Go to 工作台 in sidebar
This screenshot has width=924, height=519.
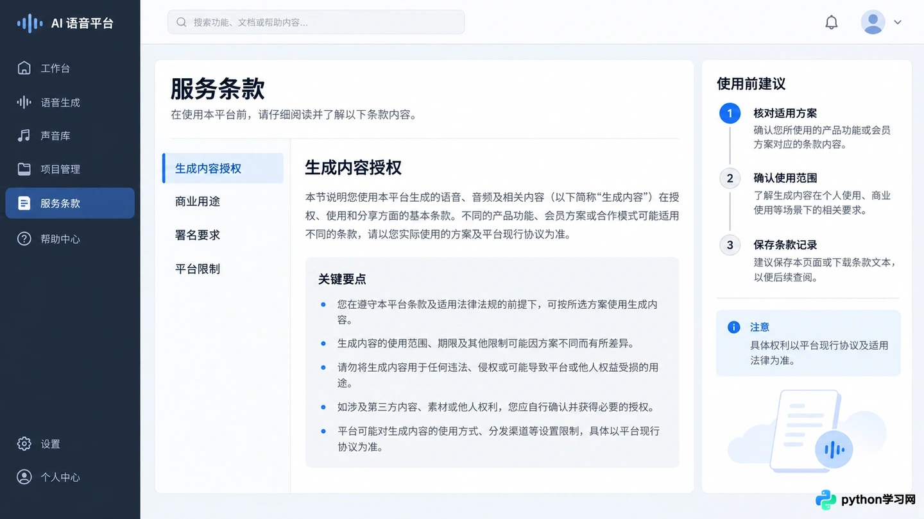tap(70, 68)
